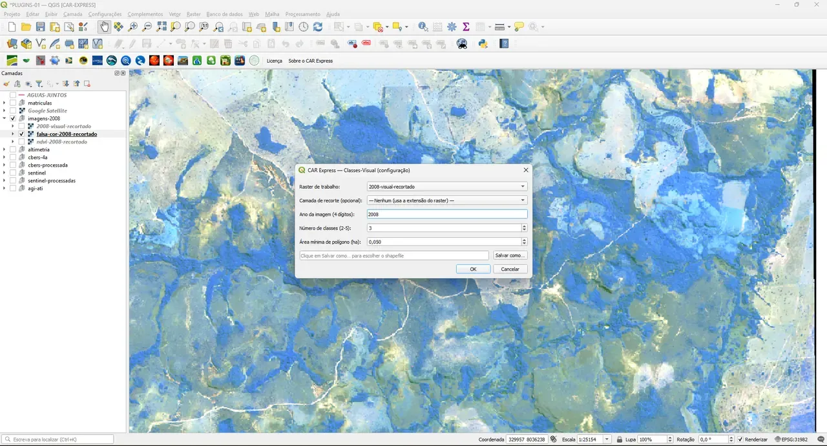The image size is (827, 446).
Task: Click Cancelar in the dialog
Action: 510,269
